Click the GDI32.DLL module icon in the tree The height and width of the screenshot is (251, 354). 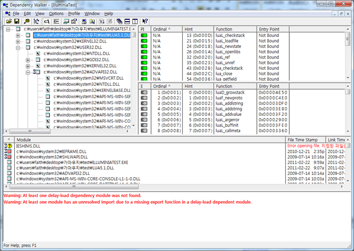(x=38, y=60)
